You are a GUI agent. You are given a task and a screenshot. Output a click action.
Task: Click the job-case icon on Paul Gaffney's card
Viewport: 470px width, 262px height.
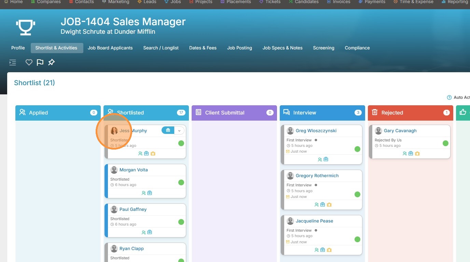[x=150, y=232]
